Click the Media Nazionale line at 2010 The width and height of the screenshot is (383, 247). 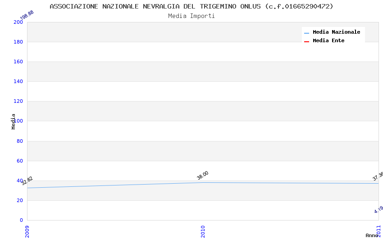pos(203,182)
